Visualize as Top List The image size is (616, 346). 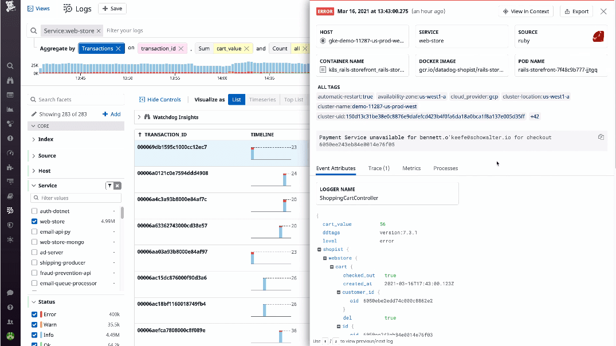[x=293, y=99]
